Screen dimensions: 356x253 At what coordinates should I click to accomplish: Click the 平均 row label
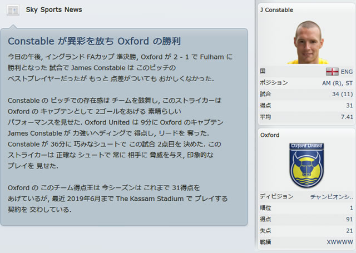coord(265,117)
